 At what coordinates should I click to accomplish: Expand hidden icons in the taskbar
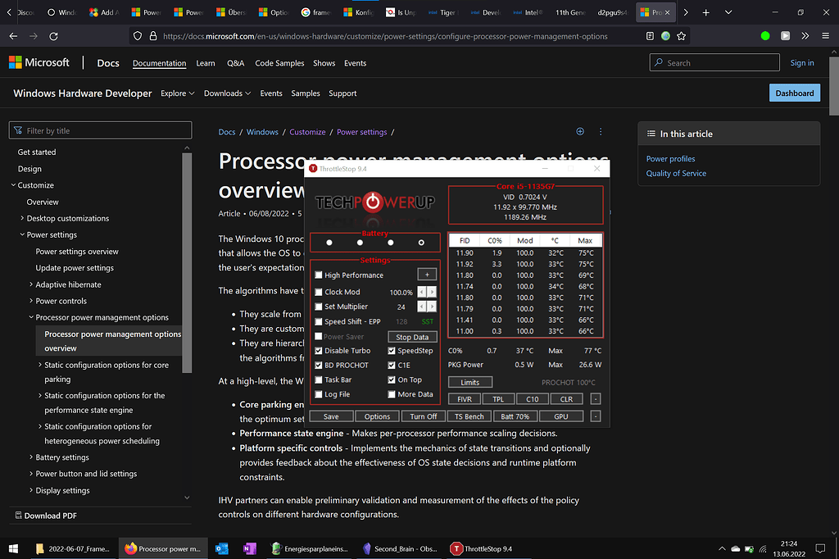pos(721,548)
